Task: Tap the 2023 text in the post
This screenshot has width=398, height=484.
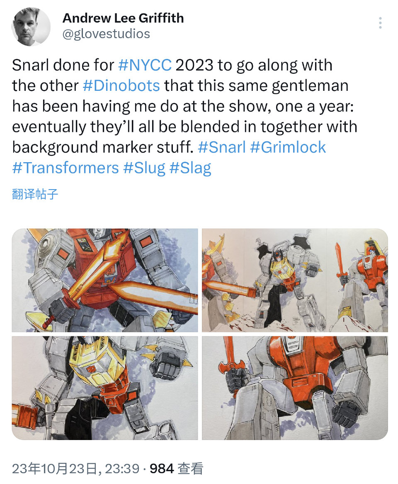Action: [194, 65]
